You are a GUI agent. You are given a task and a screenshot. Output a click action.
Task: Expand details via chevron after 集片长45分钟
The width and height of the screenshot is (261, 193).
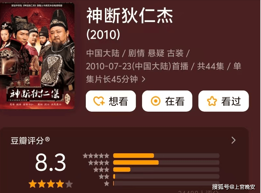(x=144, y=79)
